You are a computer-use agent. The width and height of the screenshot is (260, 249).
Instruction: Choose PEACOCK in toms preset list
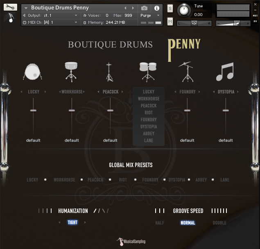coord(149,106)
